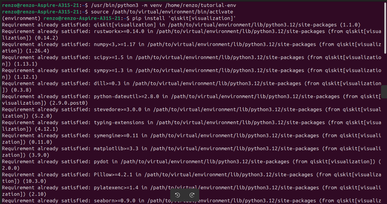Click the '/usr/bin/python3' text in first command
The height and width of the screenshot is (204, 387).
(x=115, y=5)
